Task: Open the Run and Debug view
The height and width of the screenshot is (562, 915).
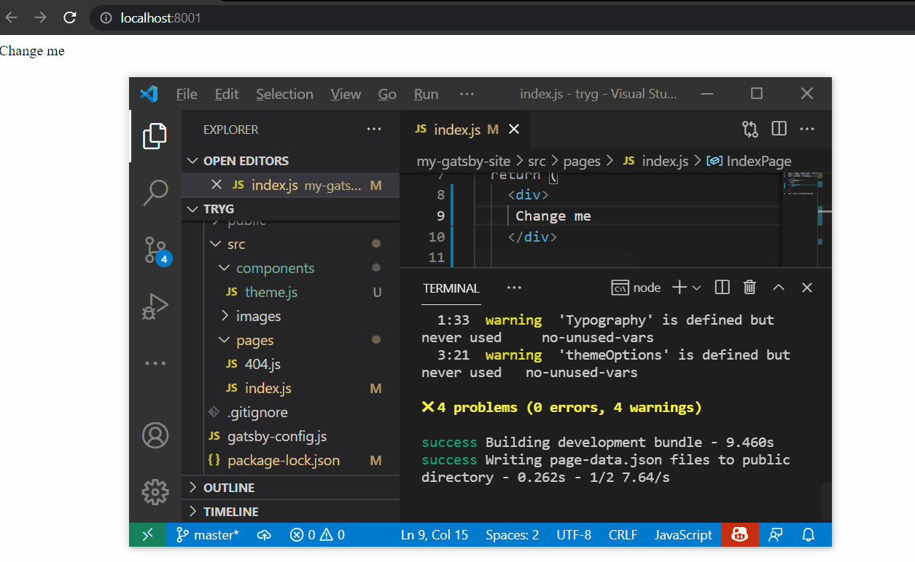Action: tap(155, 306)
